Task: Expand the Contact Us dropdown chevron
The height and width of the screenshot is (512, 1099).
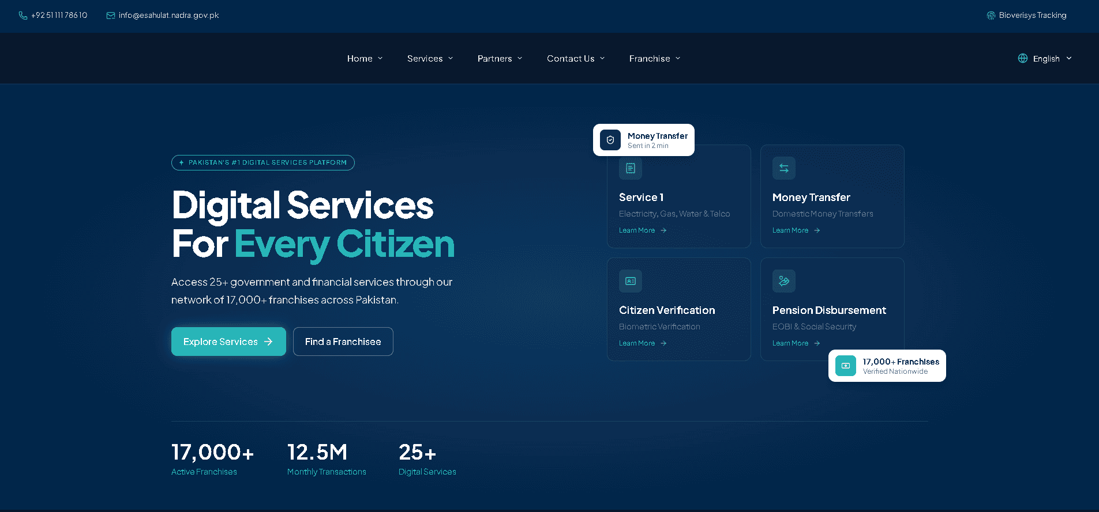Action: click(602, 58)
